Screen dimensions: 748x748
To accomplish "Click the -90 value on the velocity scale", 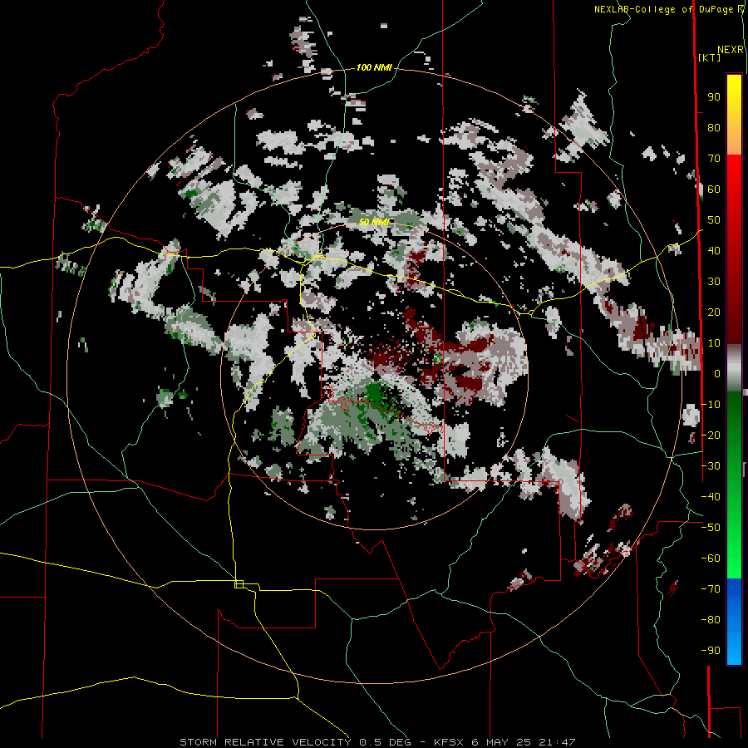I will [x=711, y=651].
